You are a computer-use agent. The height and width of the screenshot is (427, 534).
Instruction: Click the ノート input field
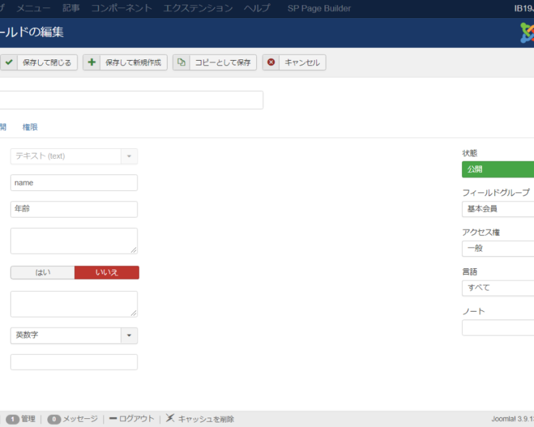tap(498, 328)
